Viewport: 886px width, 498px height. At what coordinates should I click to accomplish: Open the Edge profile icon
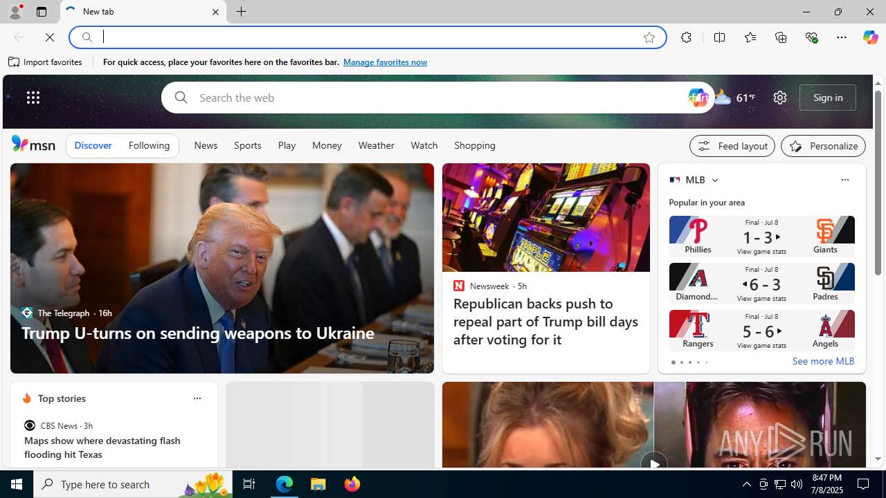(x=15, y=12)
